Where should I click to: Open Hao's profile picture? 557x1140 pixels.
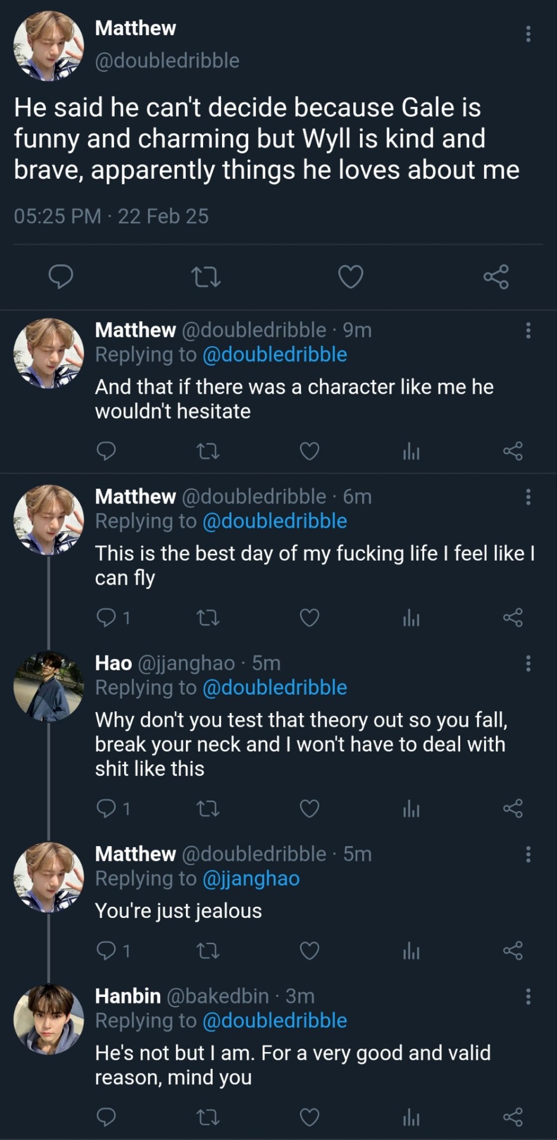pyautogui.click(x=49, y=686)
